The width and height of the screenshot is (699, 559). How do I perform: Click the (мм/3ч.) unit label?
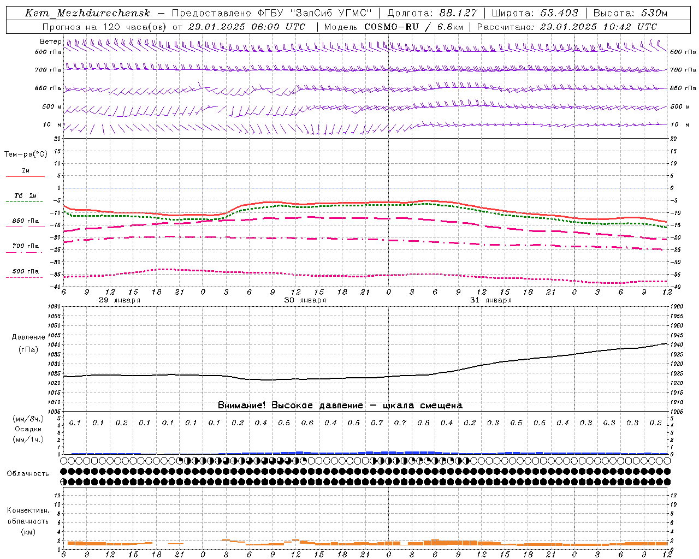[x=28, y=419]
